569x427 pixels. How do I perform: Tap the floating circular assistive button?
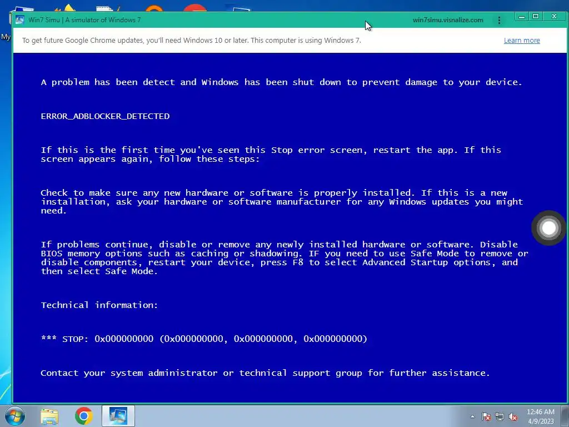pos(548,228)
